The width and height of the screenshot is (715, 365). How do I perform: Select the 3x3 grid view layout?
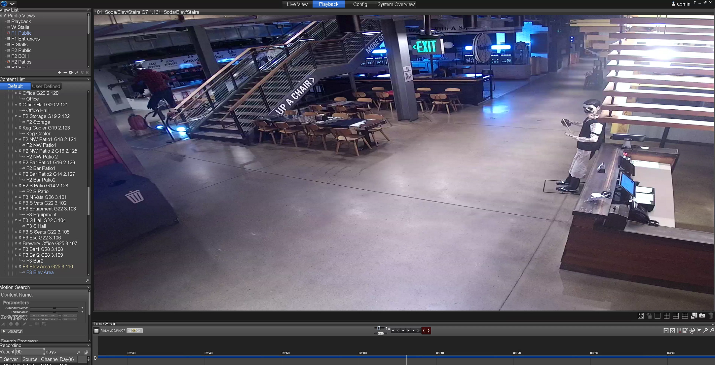[x=685, y=316]
